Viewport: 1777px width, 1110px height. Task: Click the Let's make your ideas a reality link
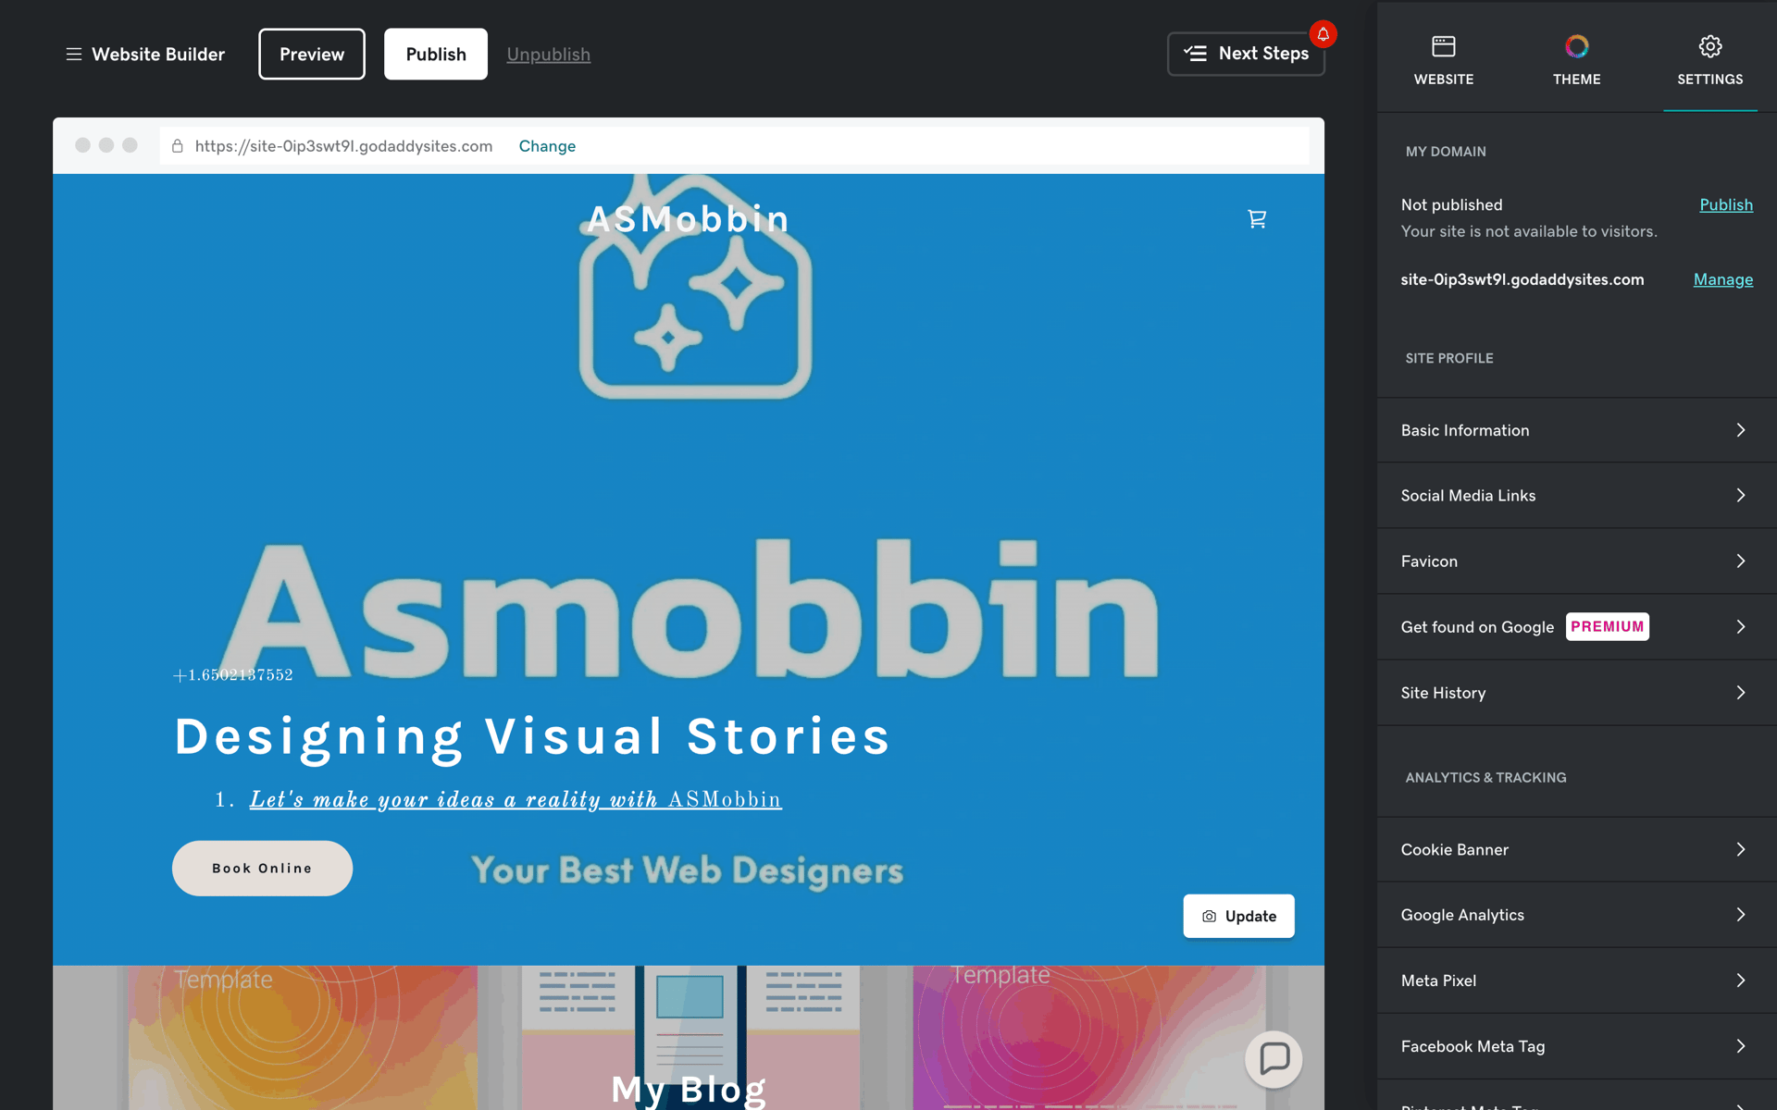[x=516, y=799]
